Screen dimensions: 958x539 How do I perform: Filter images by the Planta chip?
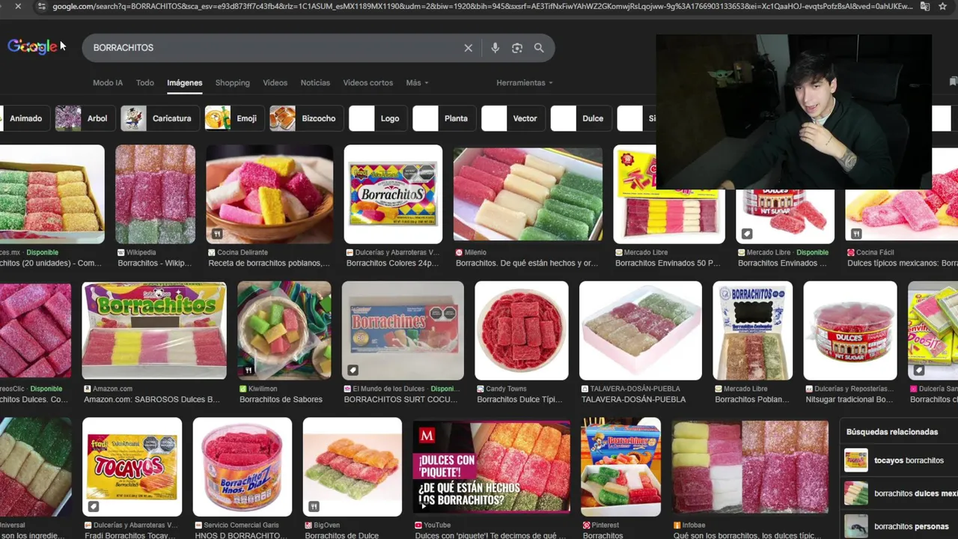click(444, 118)
